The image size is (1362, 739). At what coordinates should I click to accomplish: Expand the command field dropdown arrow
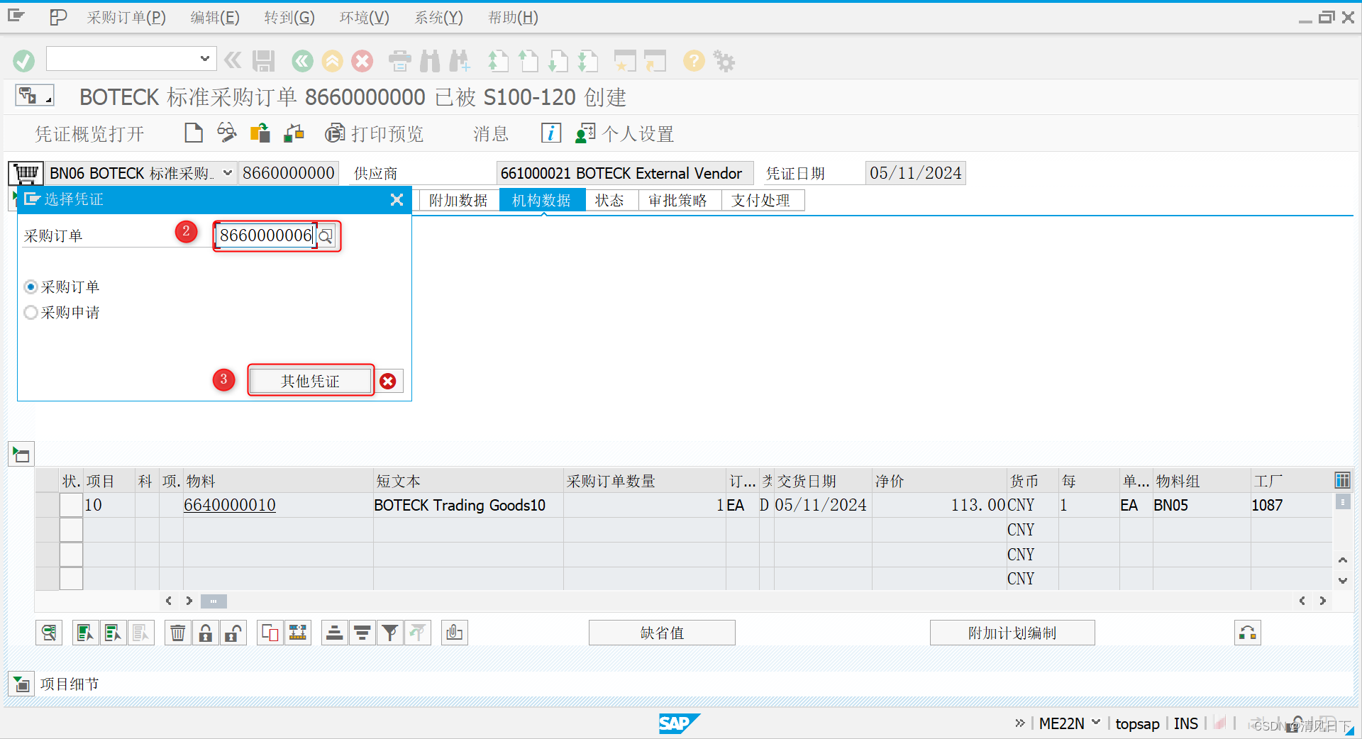coord(204,58)
